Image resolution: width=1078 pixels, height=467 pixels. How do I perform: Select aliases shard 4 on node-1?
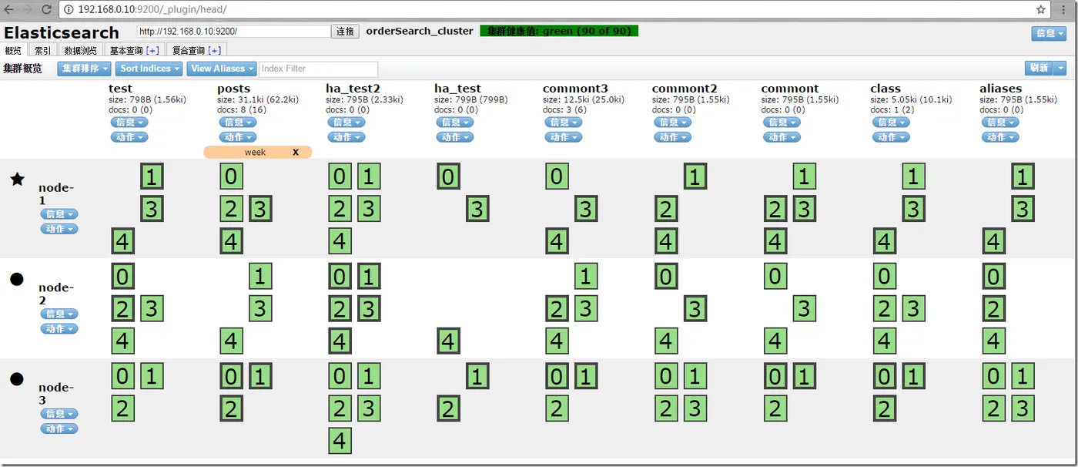[x=993, y=241]
